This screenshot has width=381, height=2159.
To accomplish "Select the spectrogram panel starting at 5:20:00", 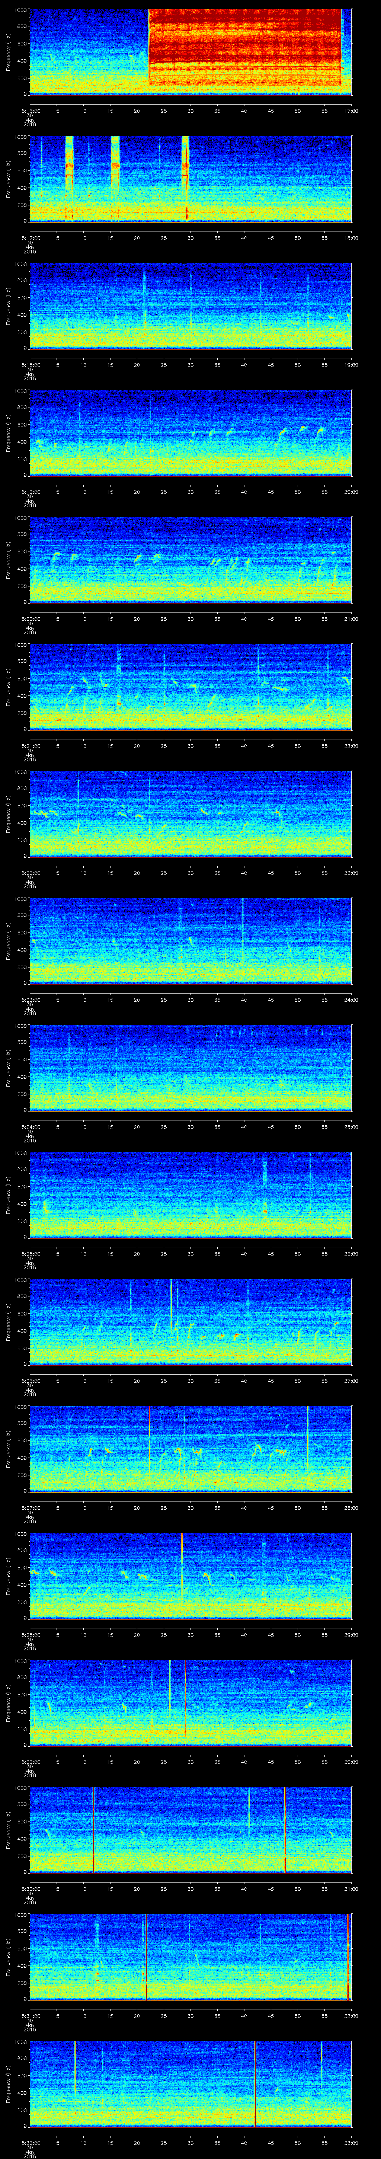I will pos(190,560).
